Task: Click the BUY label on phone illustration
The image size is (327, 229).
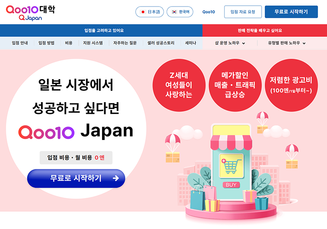Action: click(x=231, y=185)
